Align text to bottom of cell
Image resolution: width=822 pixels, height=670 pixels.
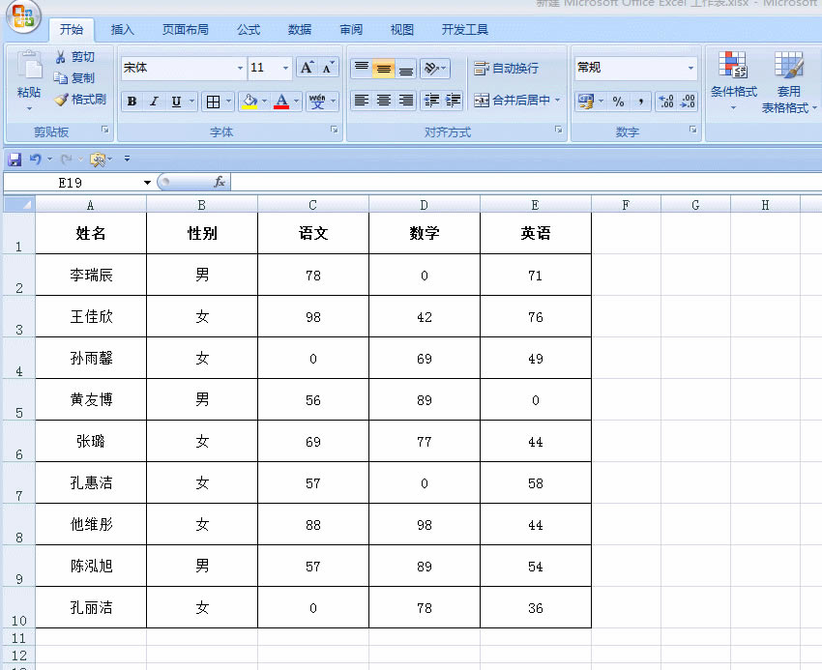click(x=406, y=68)
